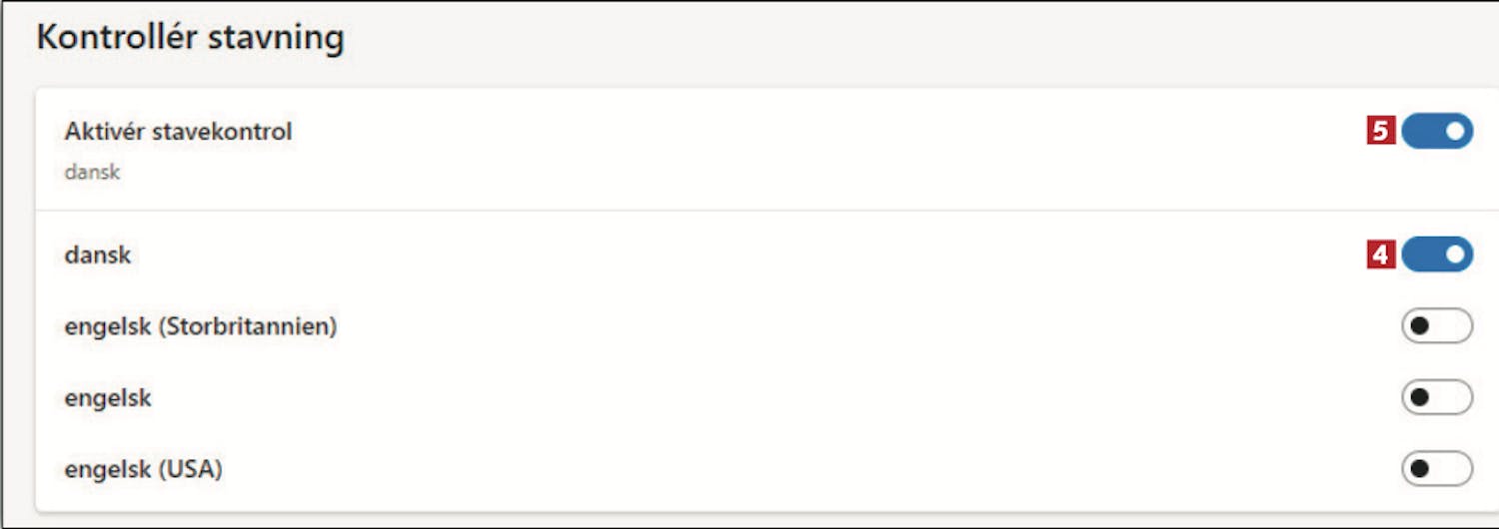1499x529 pixels.
Task: Click the red number 5 marker
Action: click(x=1381, y=132)
